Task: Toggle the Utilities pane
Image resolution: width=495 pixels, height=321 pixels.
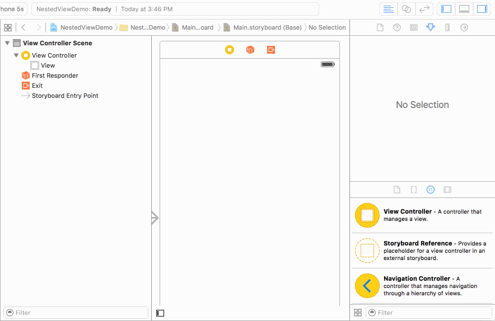Action: 482,9
